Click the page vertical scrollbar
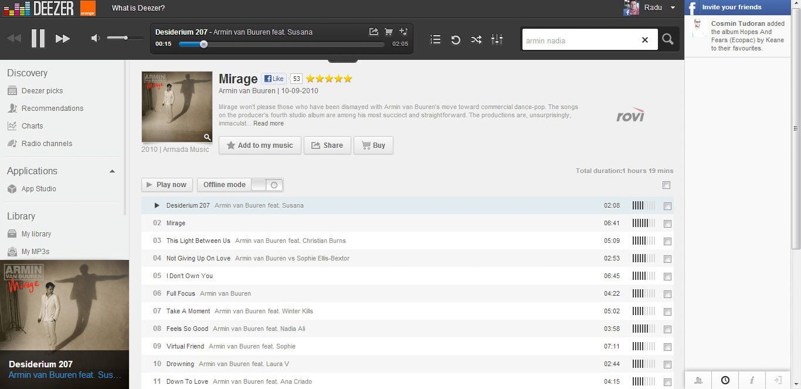The image size is (801, 389). 796,129
